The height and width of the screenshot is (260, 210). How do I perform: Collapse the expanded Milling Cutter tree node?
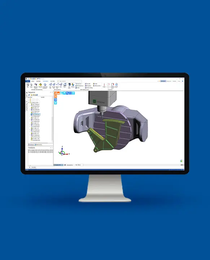[29, 103]
